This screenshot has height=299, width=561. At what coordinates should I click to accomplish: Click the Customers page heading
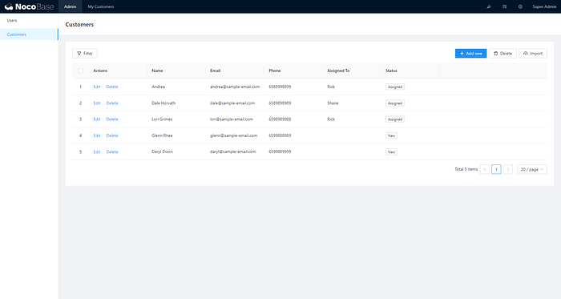[x=79, y=24]
